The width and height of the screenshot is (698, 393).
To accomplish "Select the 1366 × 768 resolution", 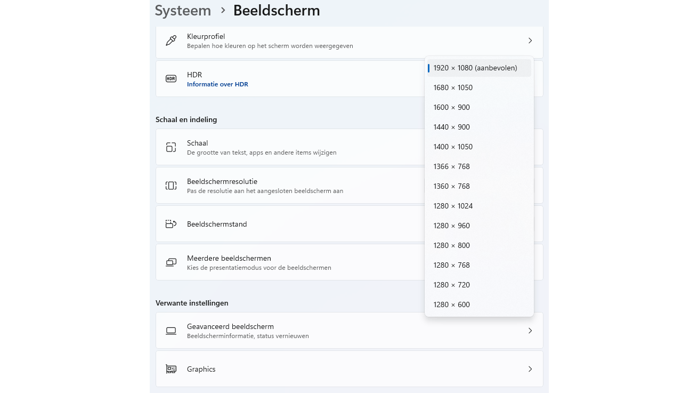I will coord(452,166).
